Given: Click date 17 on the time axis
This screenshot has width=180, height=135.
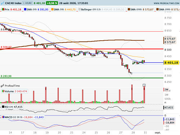Looking at the screenshot, I should [x=23, y=132].
